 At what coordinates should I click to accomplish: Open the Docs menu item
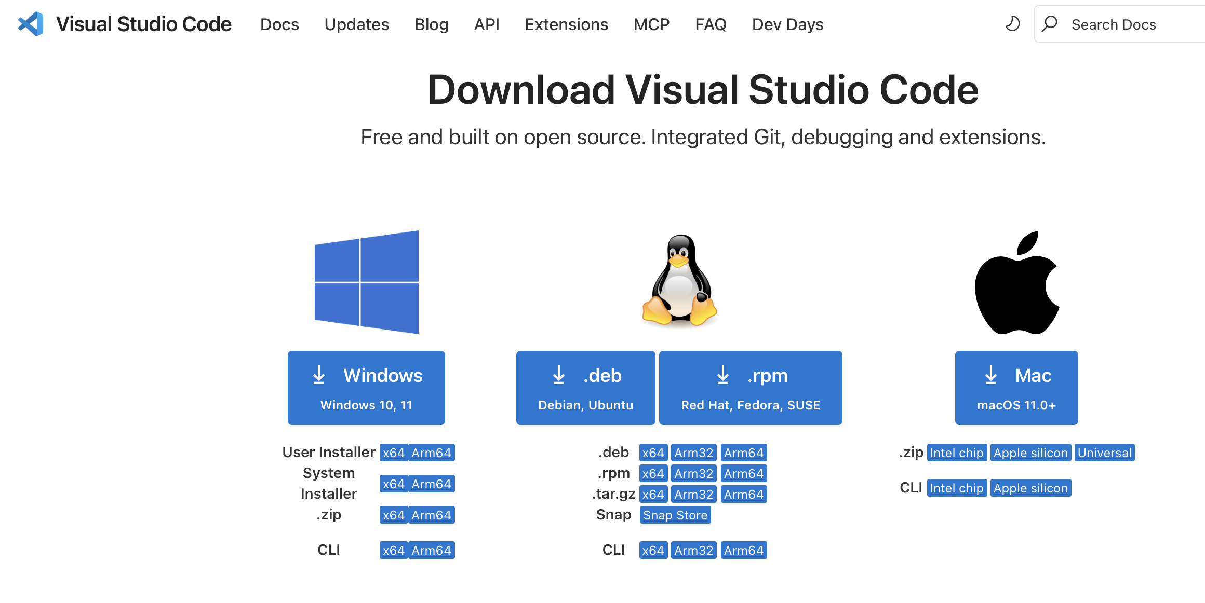pos(279,24)
